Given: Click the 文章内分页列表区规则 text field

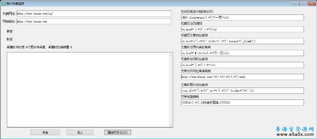Looking at the screenshot, I should [243, 53].
